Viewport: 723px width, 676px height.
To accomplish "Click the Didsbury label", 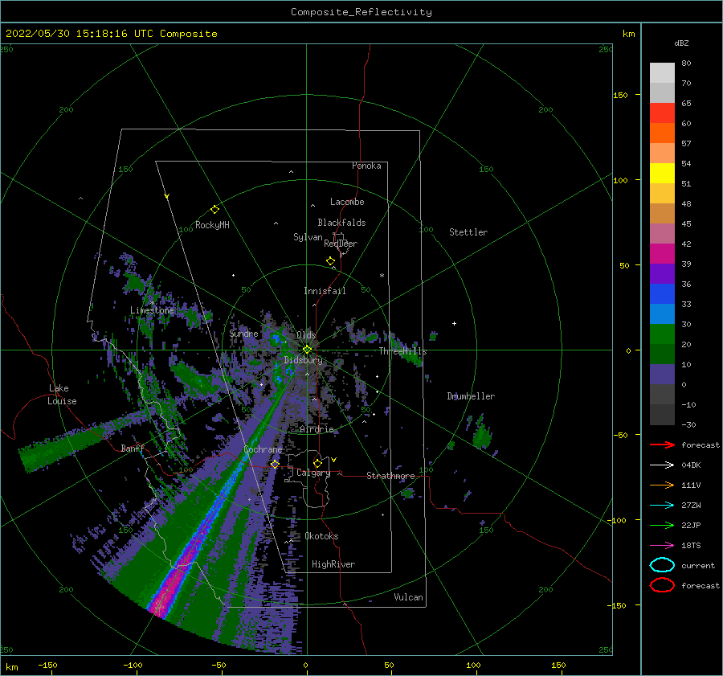I will (x=304, y=360).
